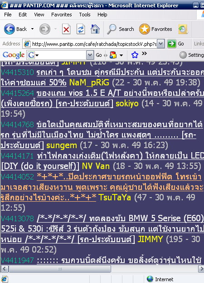Viewport: 204px width, 283px height.
Task: Go to the Home page icon
Action: coord(95,29)
